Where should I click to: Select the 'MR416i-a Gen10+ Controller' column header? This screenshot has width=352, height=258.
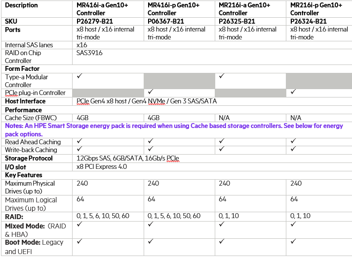click(x=102, y=9)
